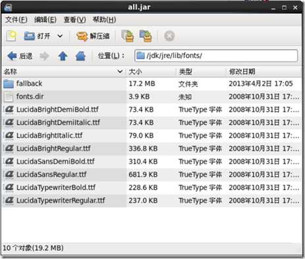Select the LucidaSansDemiBold.ttf font icon

[9, 162]
